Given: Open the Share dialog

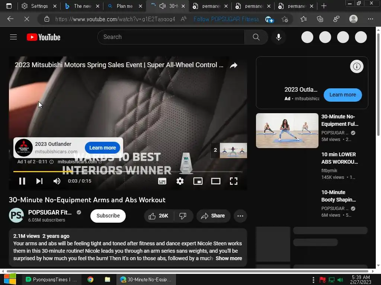Looking at the screenshot, I should (213, 216).
